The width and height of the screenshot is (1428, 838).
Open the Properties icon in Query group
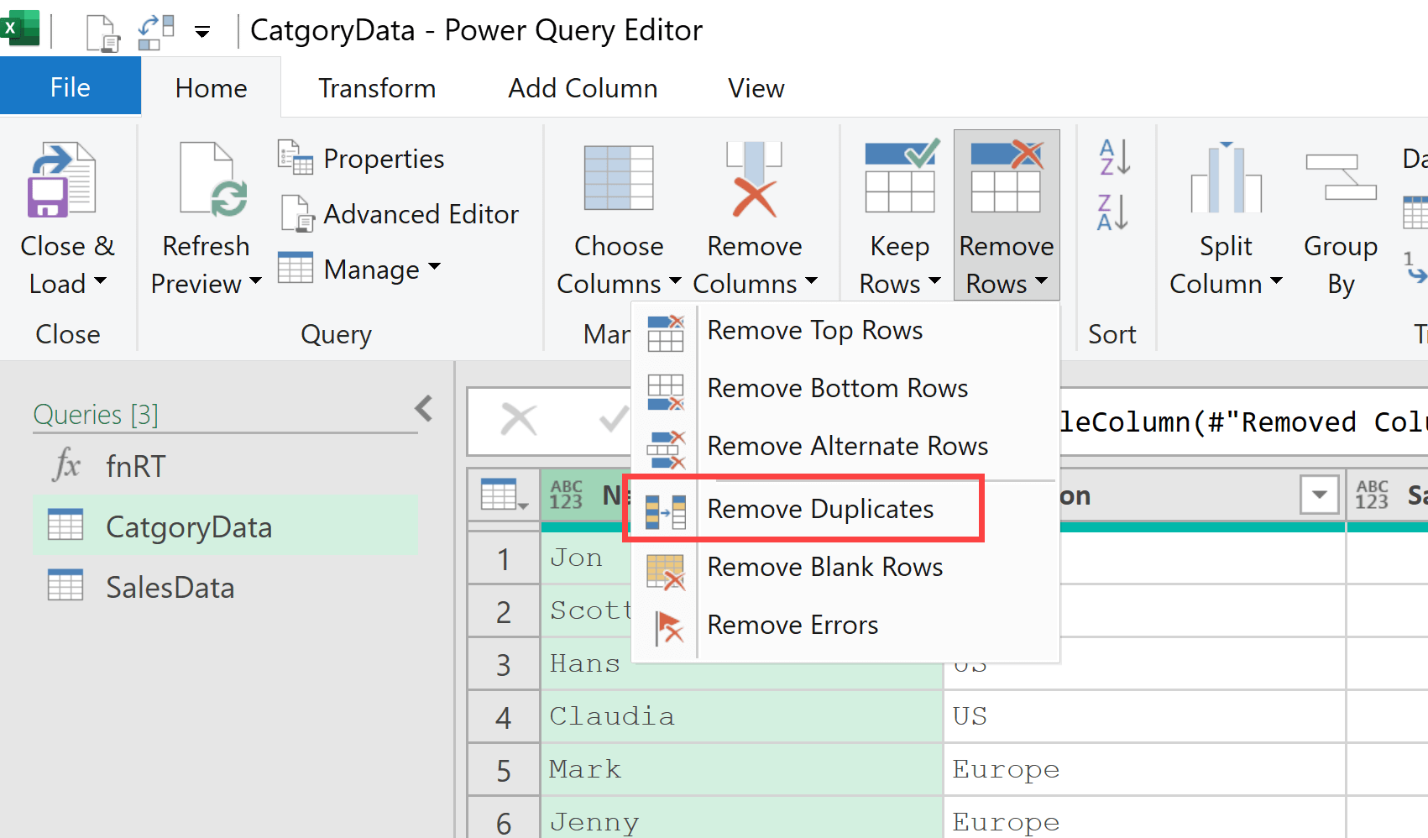coord(296,158)
